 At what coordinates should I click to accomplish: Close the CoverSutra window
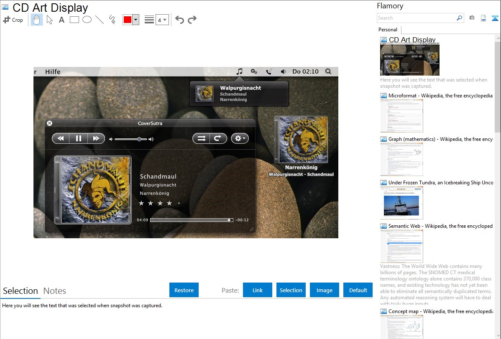click(49, 123)
